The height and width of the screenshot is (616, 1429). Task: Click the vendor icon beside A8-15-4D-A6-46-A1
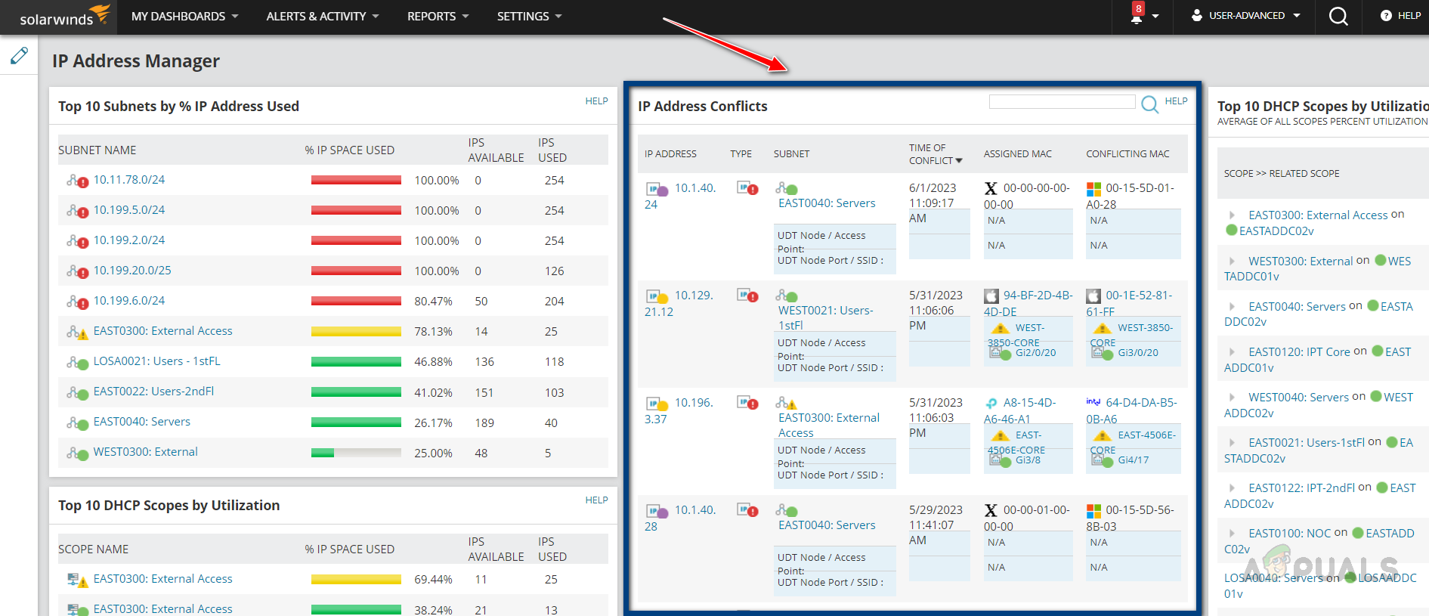[991, 404]
